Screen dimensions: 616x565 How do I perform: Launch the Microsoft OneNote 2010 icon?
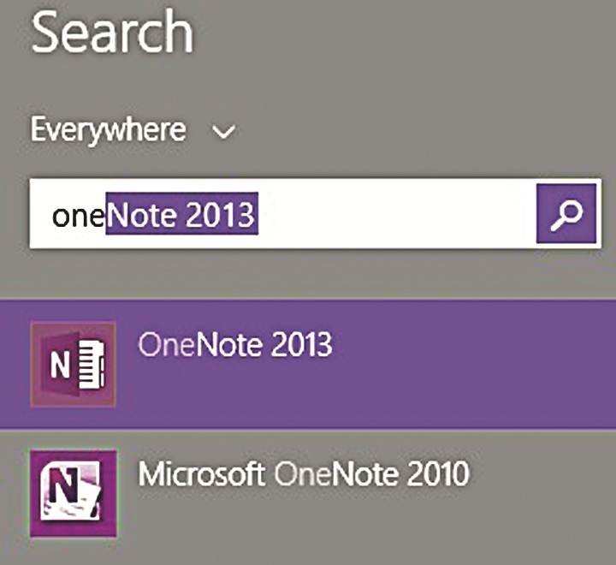click(72, 493)
